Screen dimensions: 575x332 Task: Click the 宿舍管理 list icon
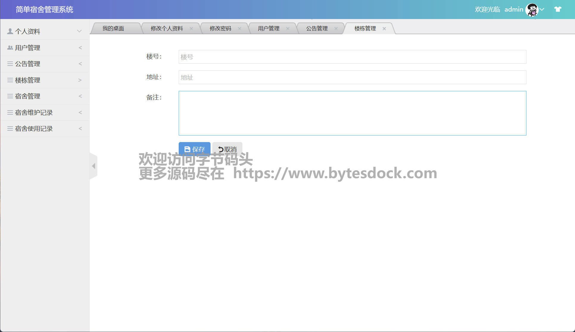(10, 96)
